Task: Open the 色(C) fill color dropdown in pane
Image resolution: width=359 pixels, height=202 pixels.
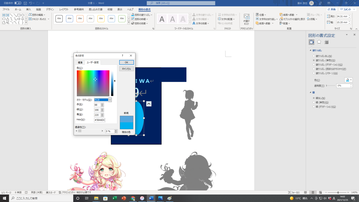Action: tap(349, 80)
